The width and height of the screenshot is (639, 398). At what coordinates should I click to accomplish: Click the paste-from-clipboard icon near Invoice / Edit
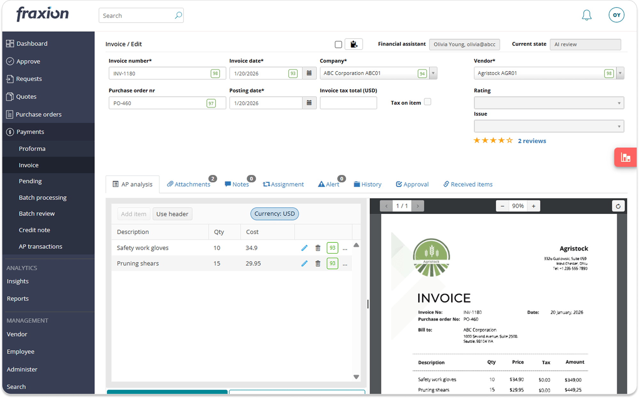[353, 44]
